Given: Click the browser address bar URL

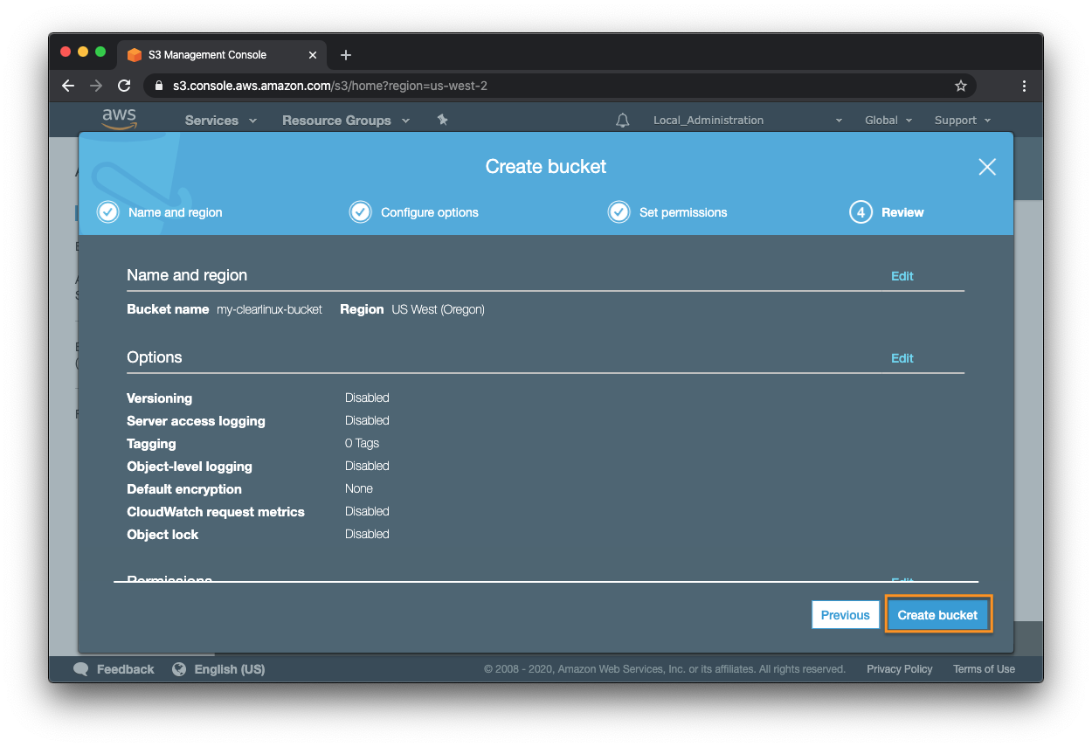Looking at the screenshot, I should point(330,86).
